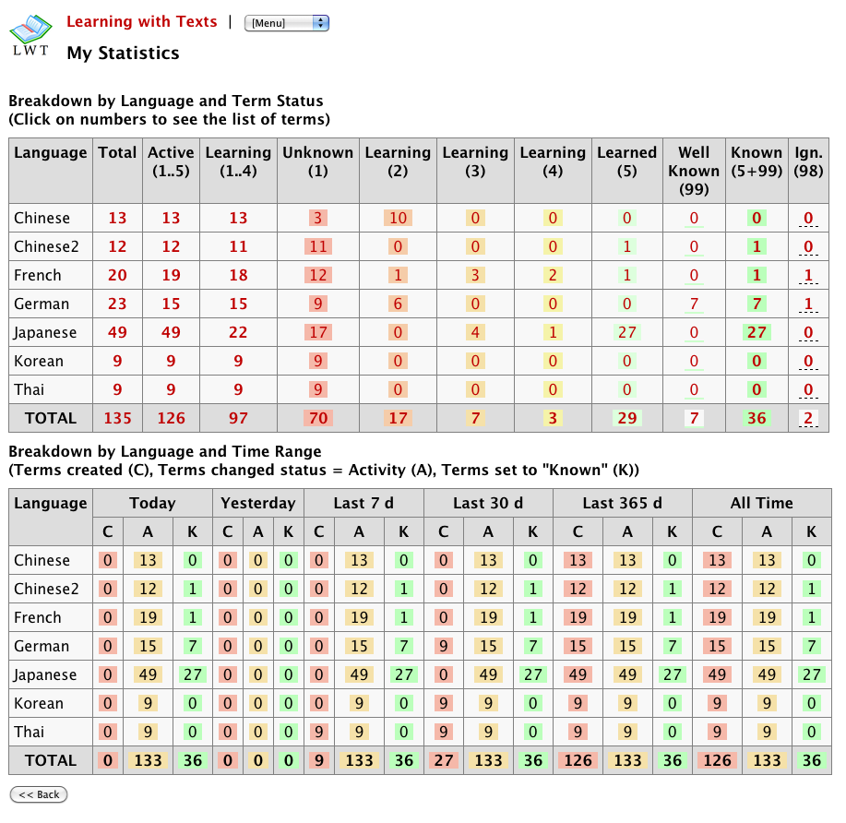The image size is (846, 823).
Task: Click French Unknown count 12
Action: [317, 276]
